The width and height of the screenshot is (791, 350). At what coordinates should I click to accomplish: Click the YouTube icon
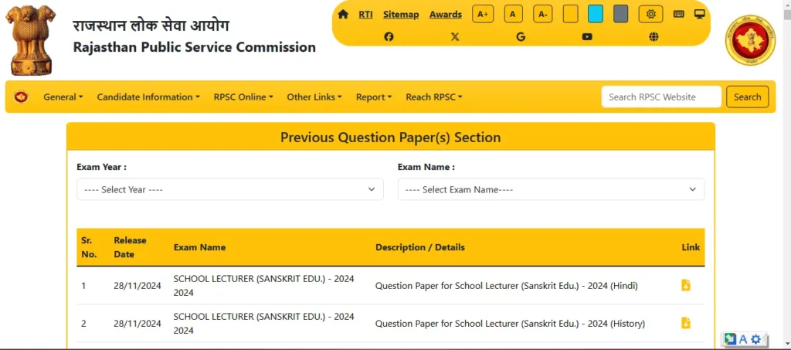[587, 36]
